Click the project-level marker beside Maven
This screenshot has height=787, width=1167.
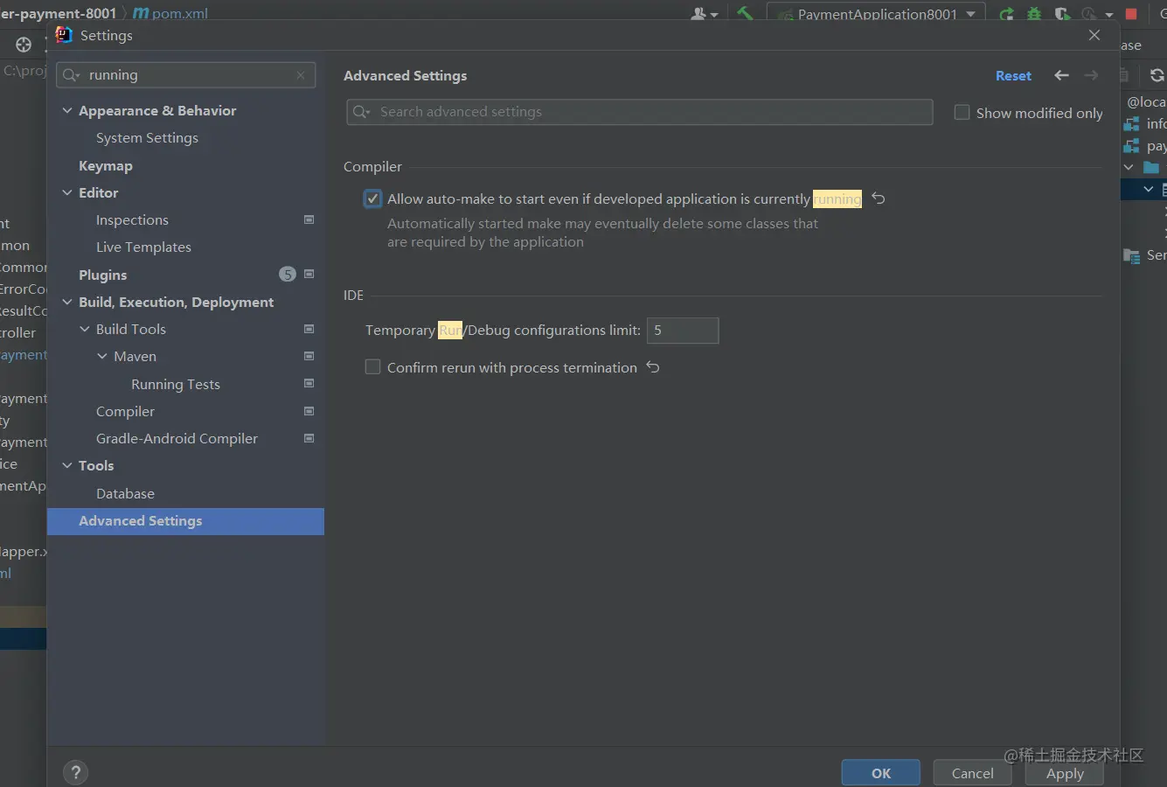309,356
